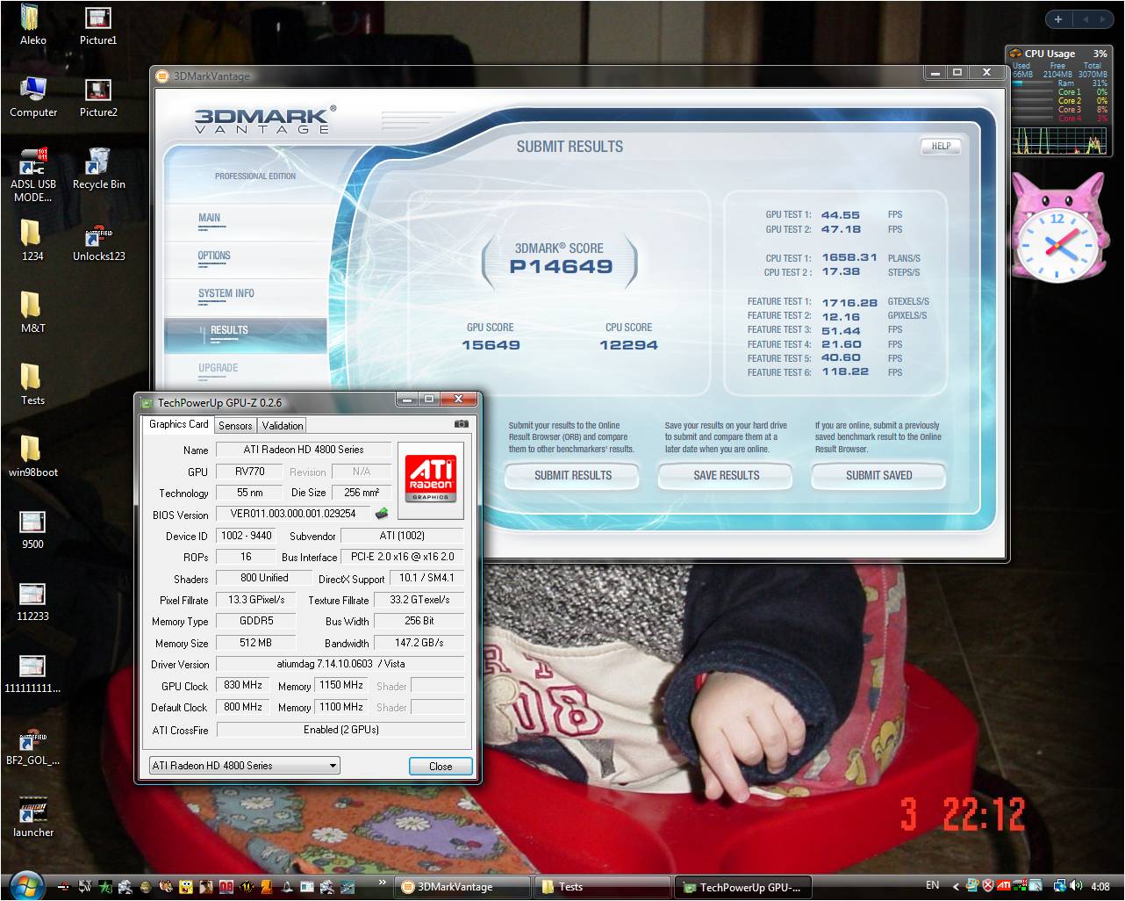Open the 111111111... desktop file
1125x901 pixels.
pos(32,673)
